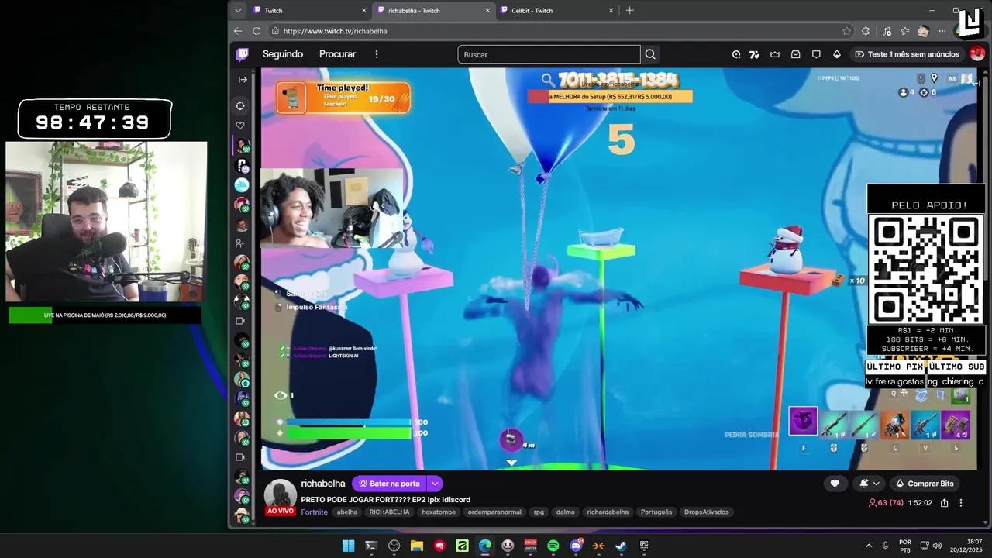
Task: Click the search magnifier button
Action: coord(650,54)
